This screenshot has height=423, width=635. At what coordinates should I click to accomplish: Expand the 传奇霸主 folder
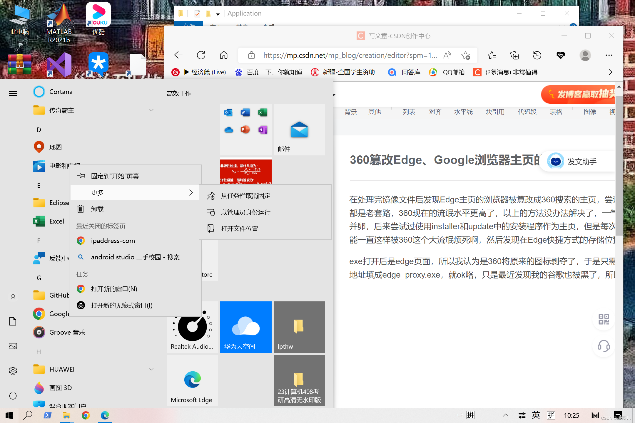151,110
